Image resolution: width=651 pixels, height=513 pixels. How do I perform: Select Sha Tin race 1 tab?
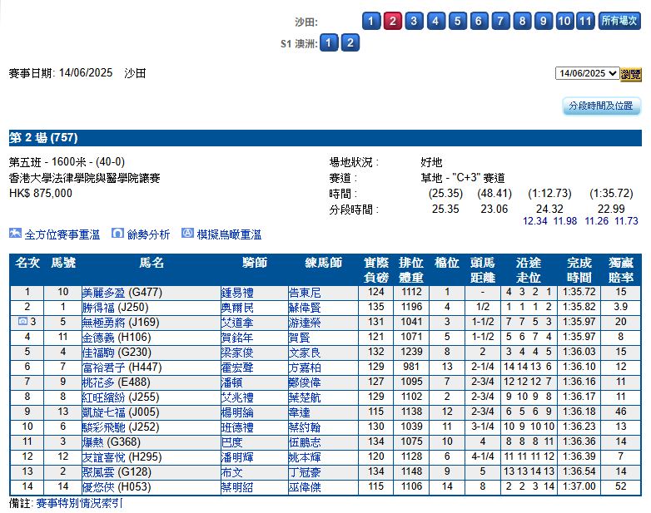click(x=371, y=21)
